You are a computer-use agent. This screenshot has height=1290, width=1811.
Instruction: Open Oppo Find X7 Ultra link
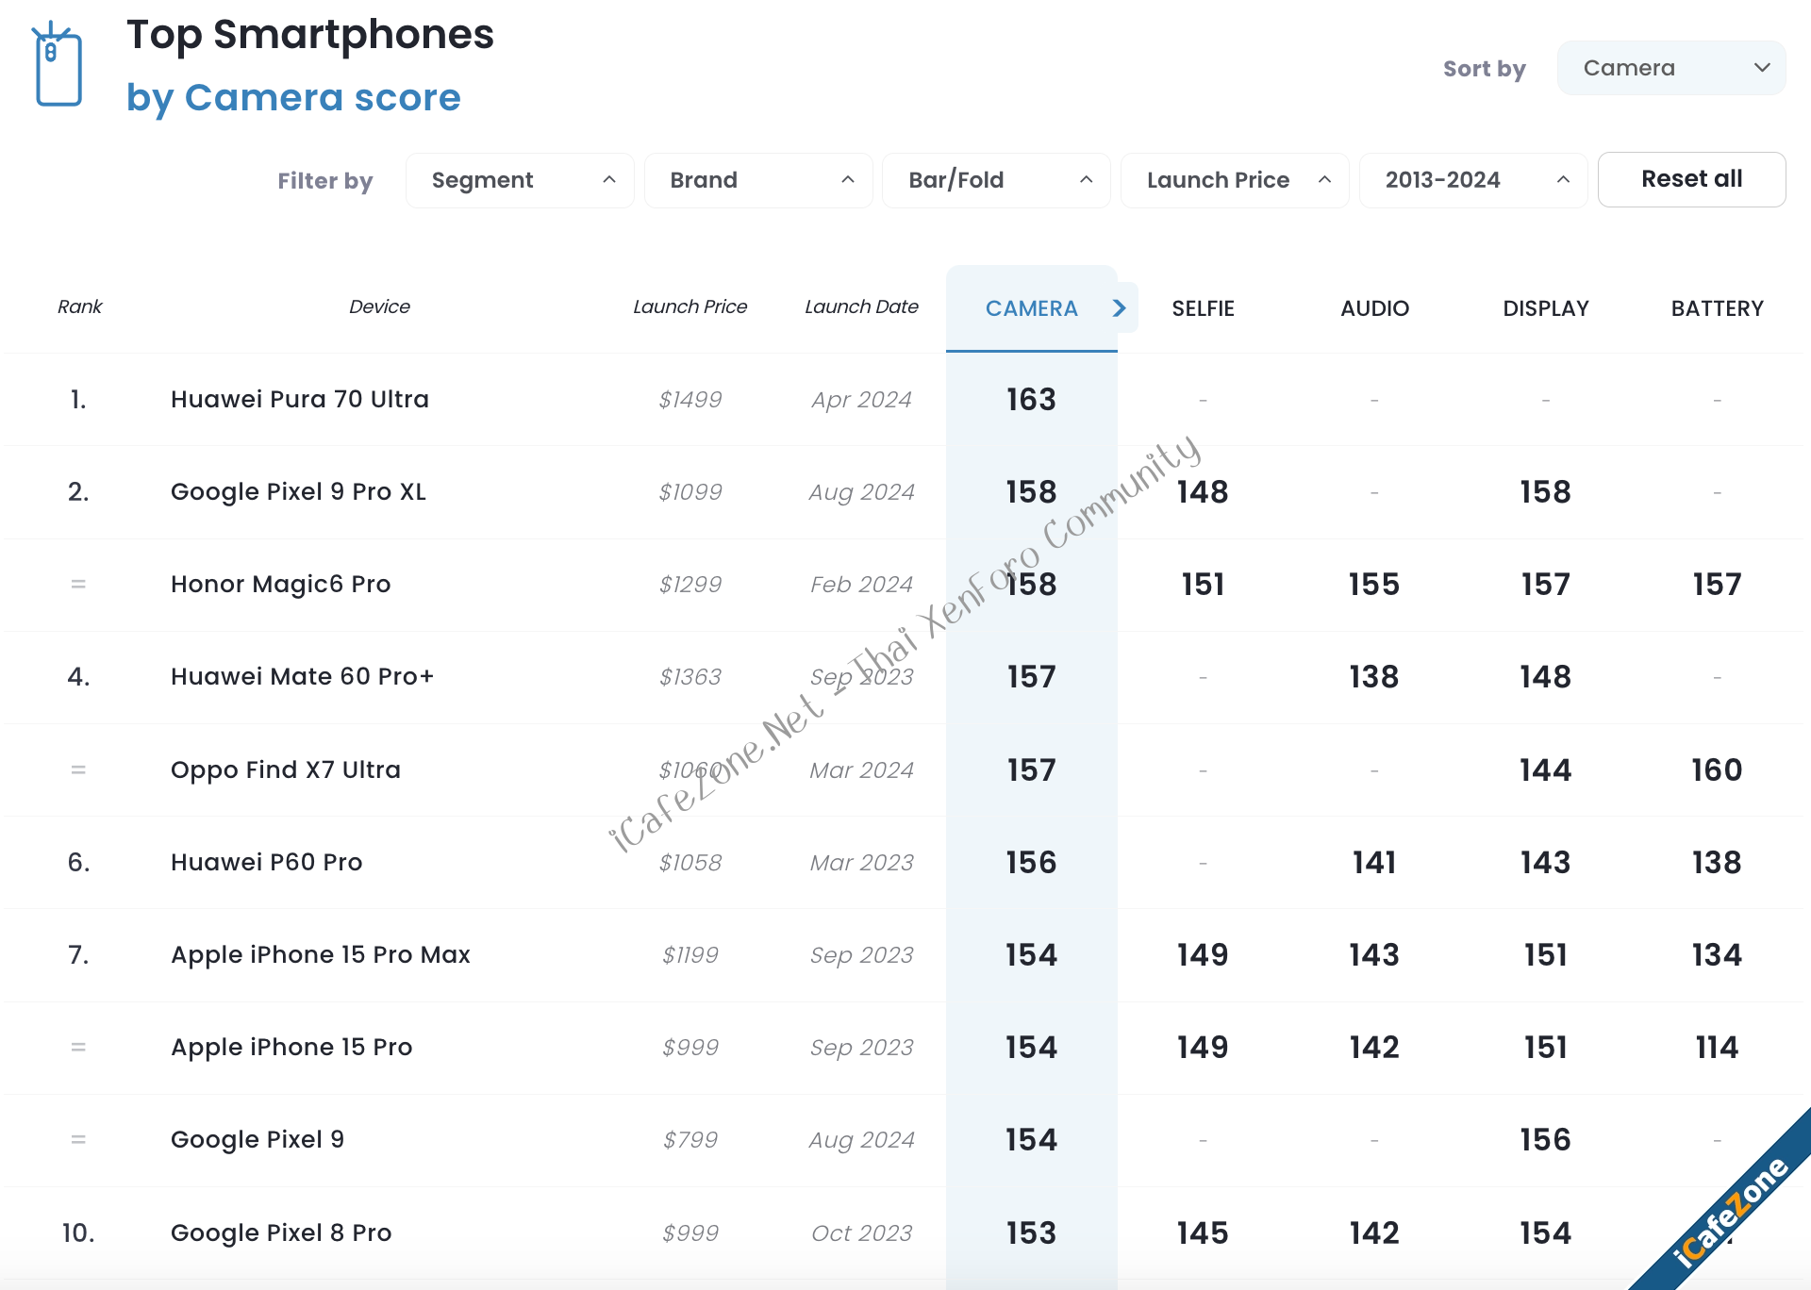286,769
